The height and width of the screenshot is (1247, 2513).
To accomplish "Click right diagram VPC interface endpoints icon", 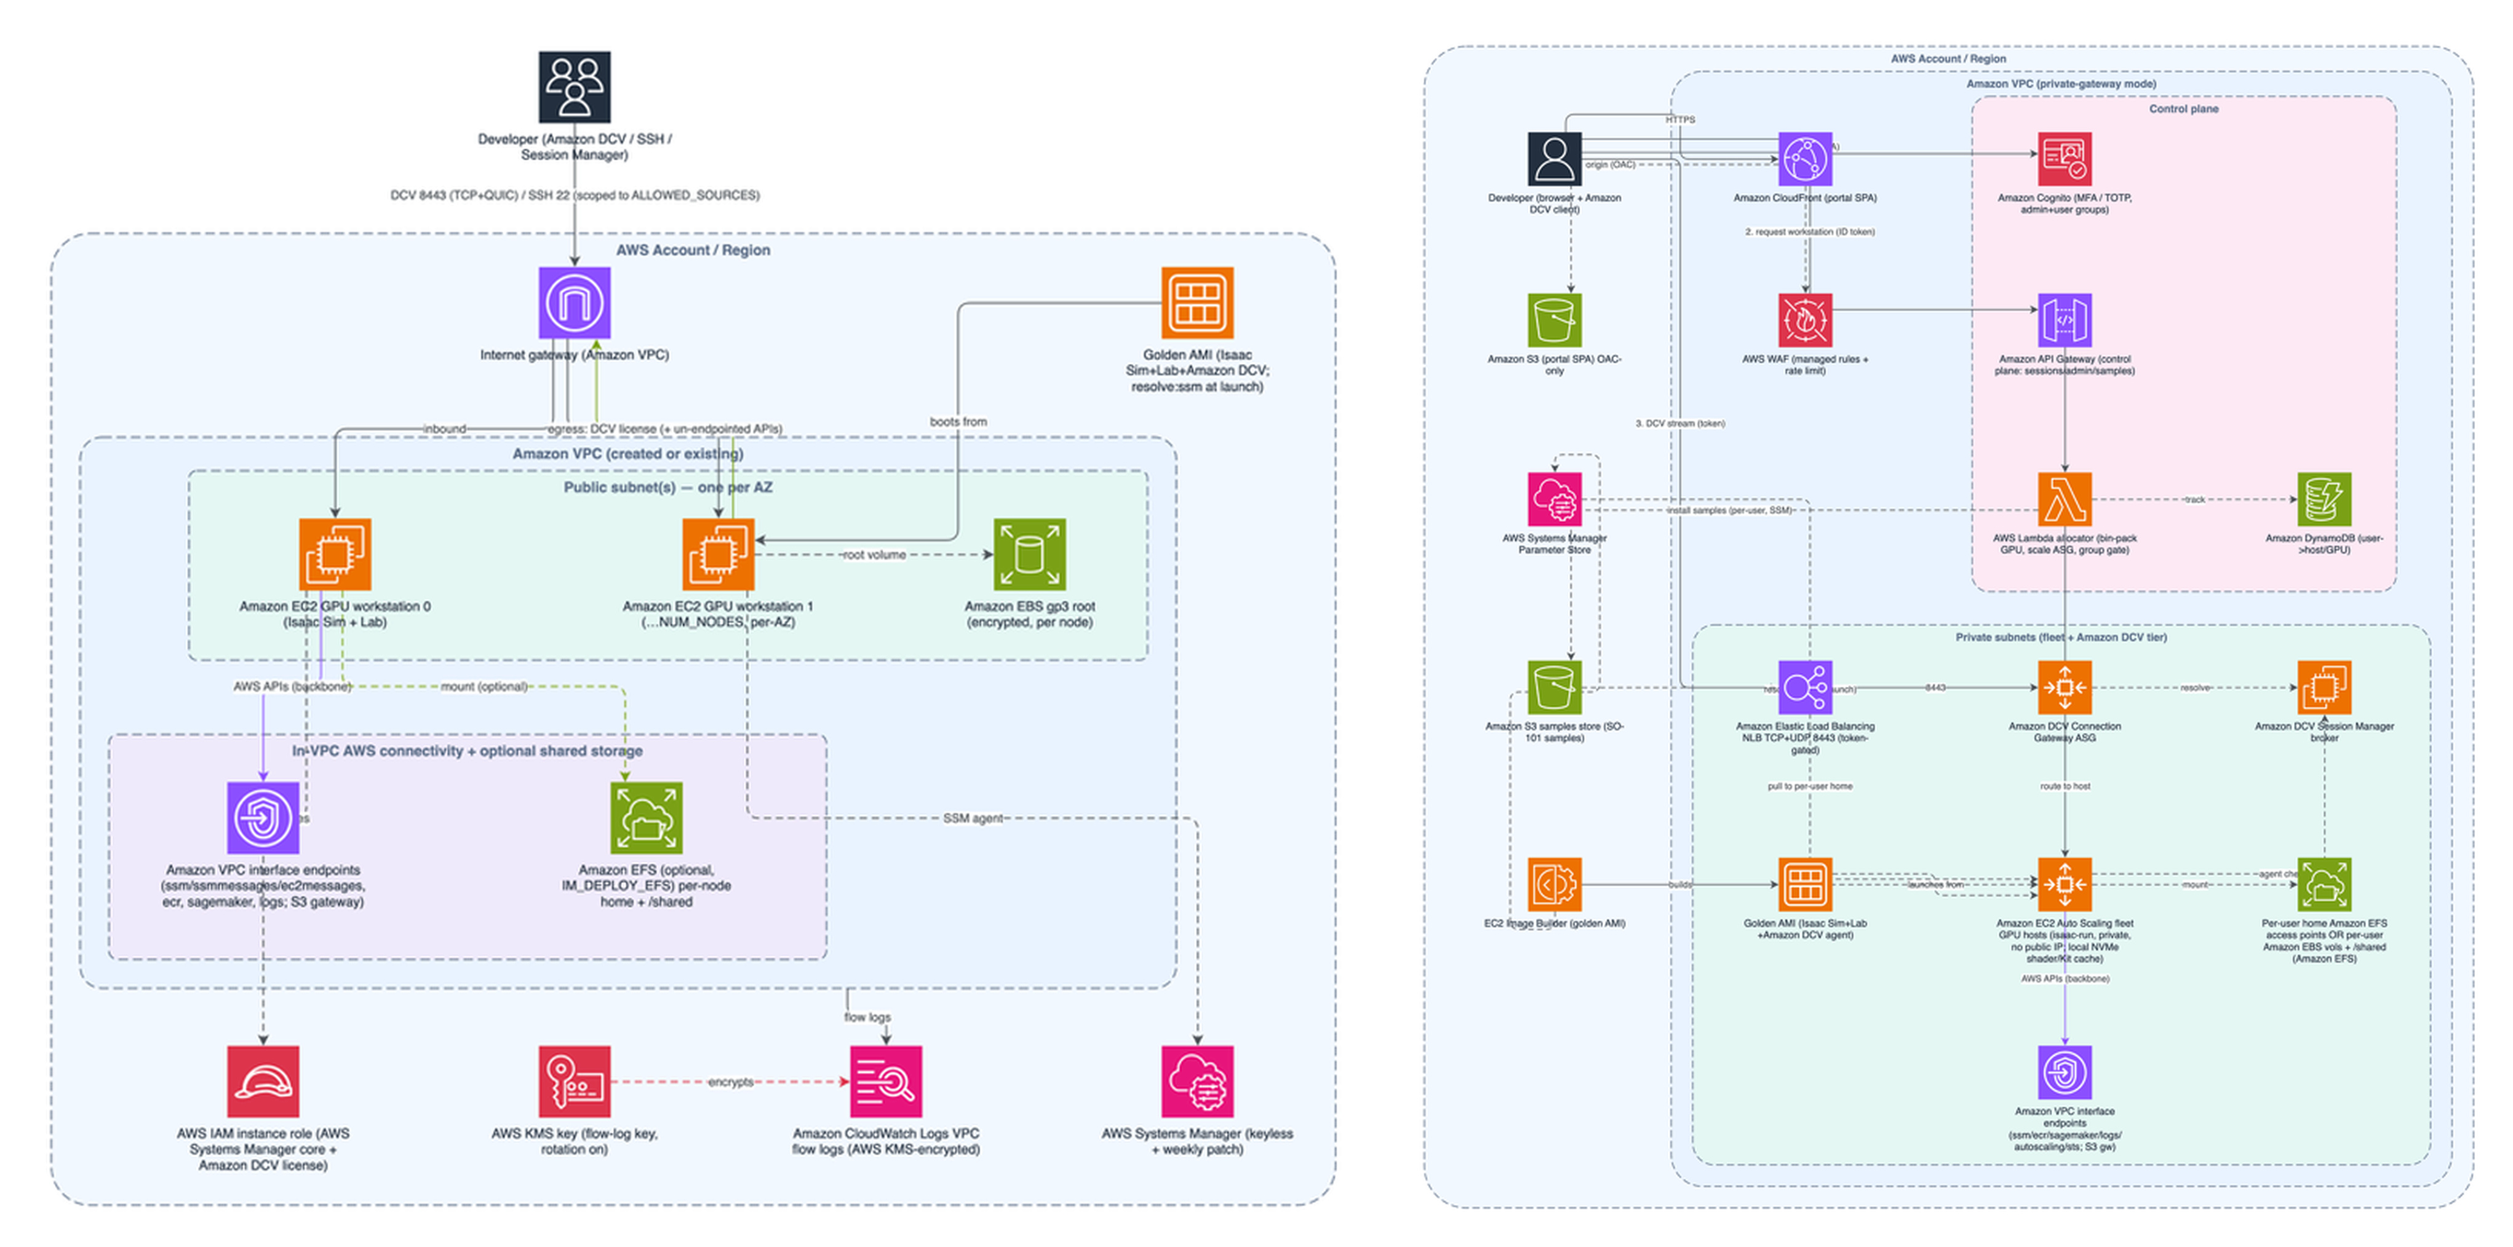I will (2065, 1072).
